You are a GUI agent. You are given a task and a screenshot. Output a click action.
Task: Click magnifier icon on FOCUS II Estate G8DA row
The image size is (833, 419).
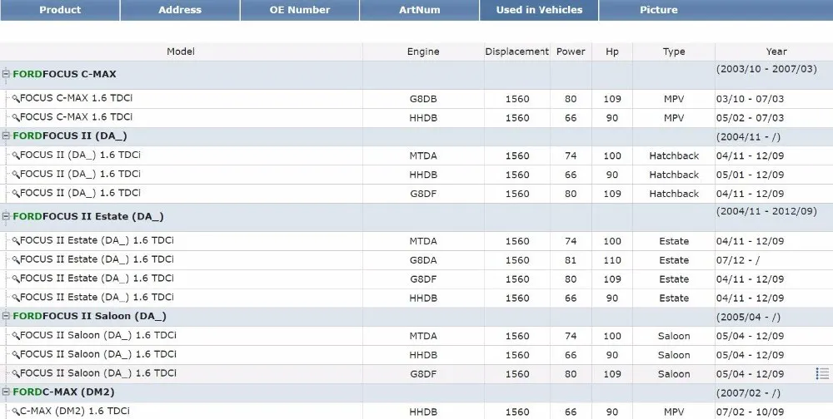click(x=16, y=260)
